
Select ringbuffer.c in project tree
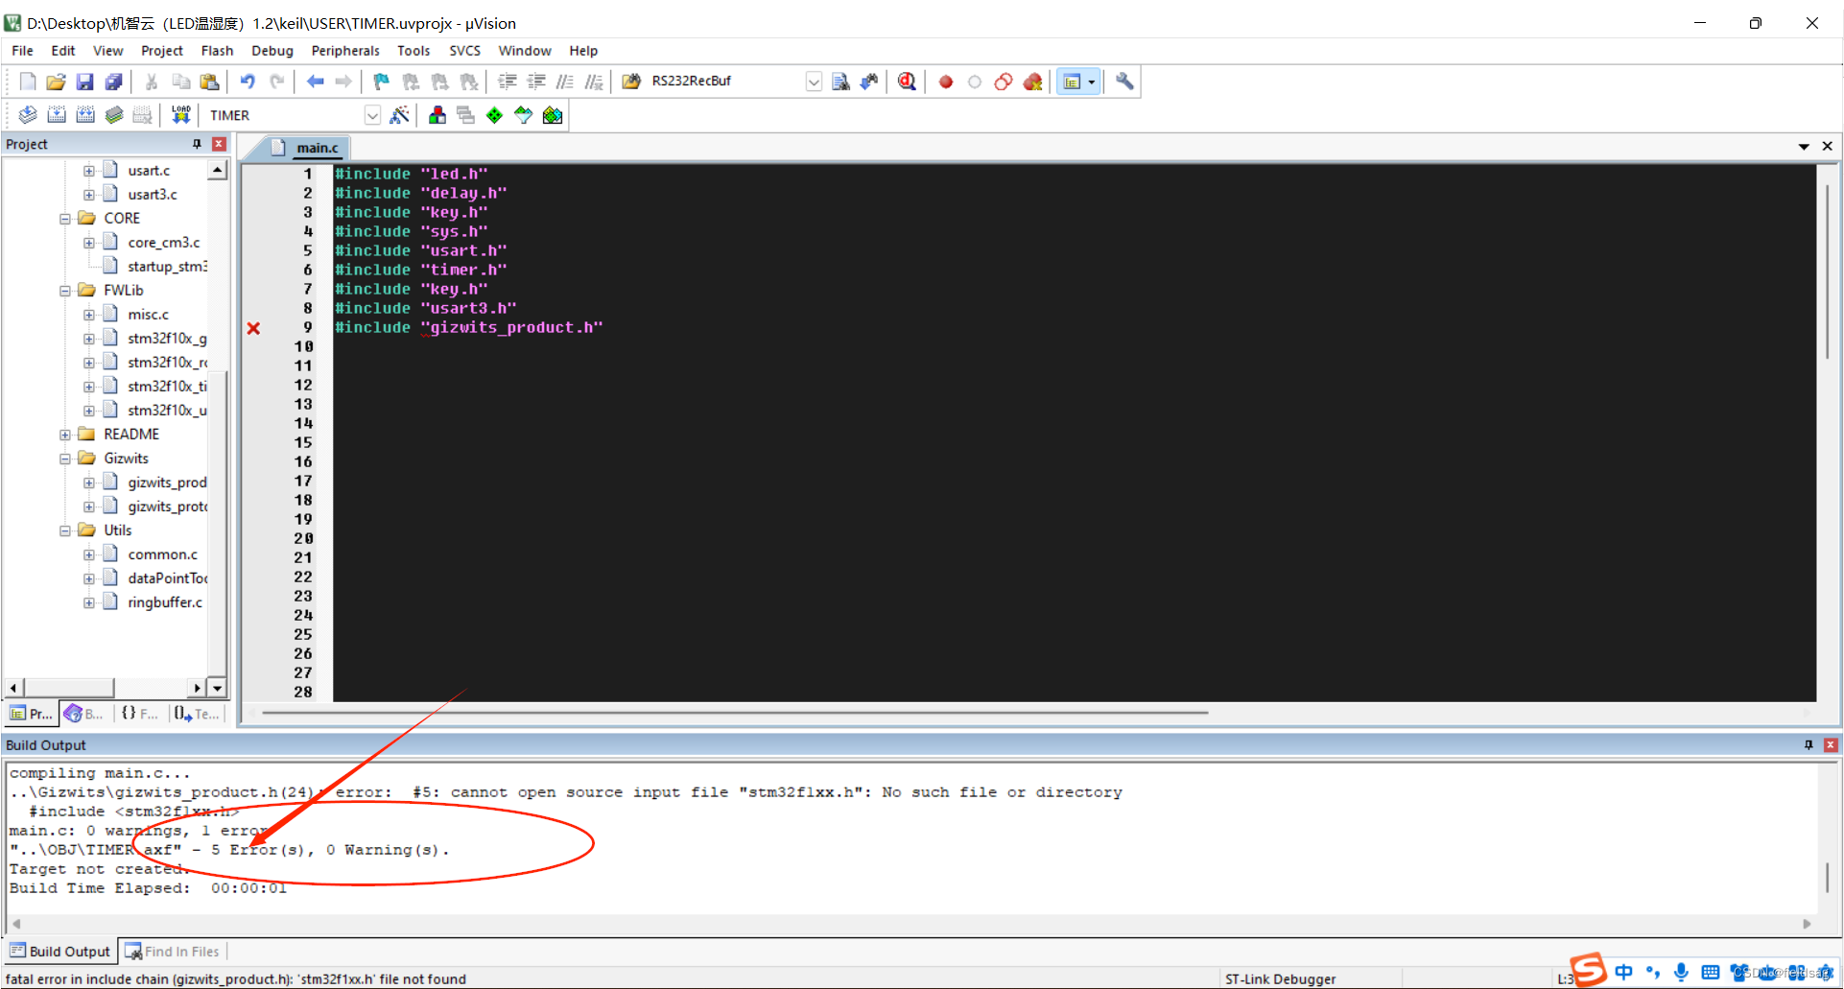click(165, 602)
